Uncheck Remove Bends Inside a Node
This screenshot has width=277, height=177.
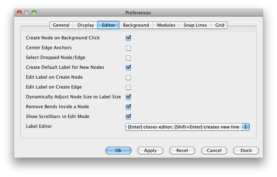(x=128, y=107)
